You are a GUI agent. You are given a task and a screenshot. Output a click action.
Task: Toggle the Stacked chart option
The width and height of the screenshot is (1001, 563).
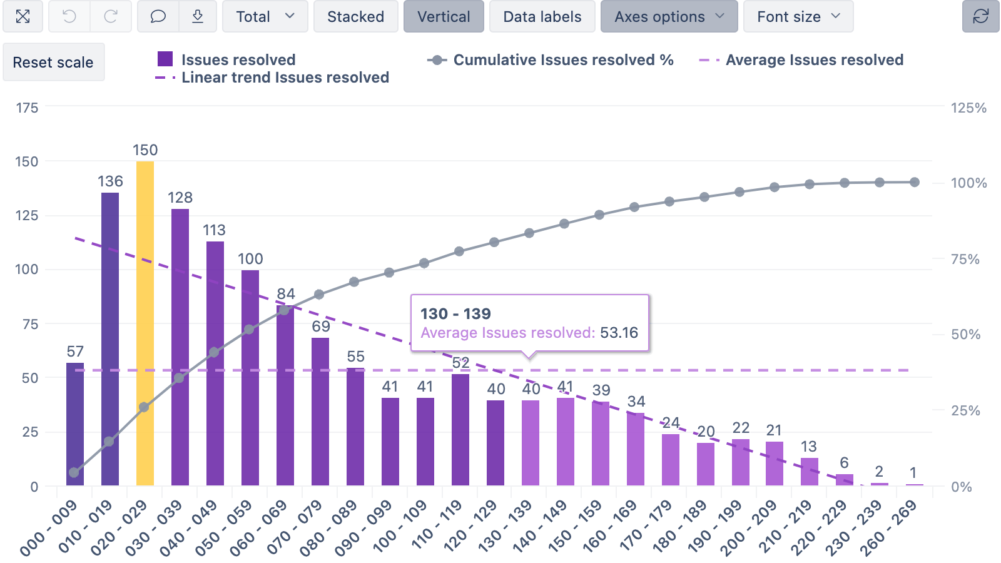tap(355, 17)
